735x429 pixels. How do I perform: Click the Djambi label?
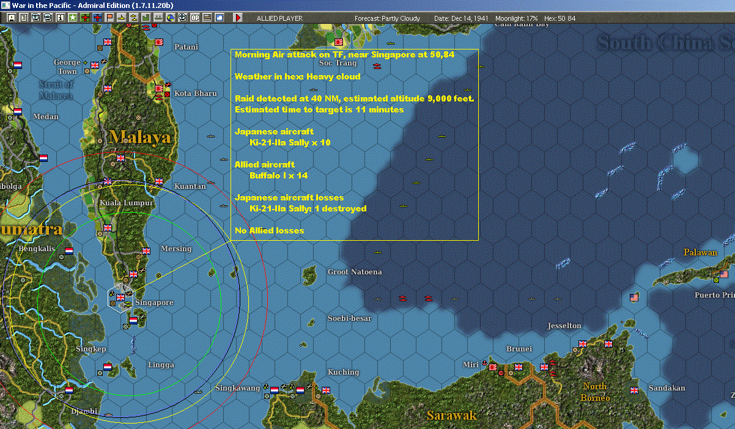pos(84,411)
